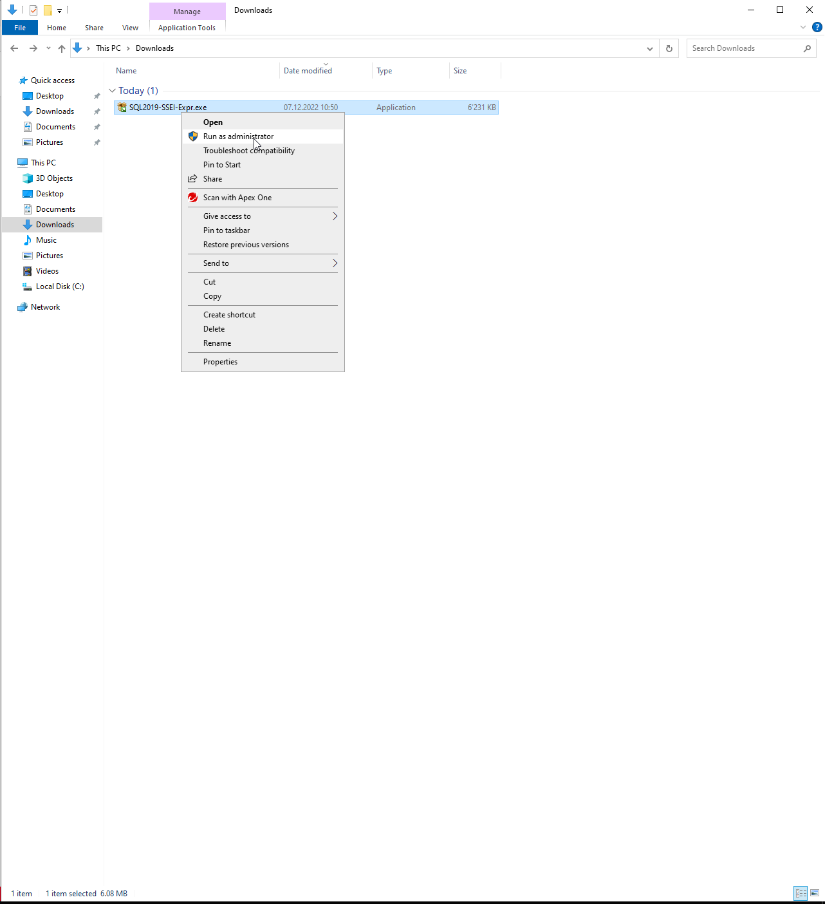The image size is (825, 904).
Task: Switch to the Home ribbon tab
Action: click(57, 28)
